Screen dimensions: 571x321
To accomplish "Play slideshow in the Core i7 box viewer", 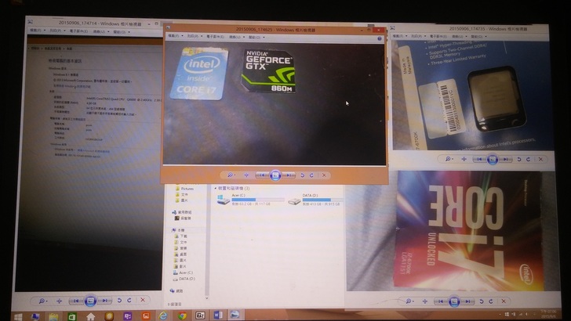I will pyautogui.click(x=454, y=301).
